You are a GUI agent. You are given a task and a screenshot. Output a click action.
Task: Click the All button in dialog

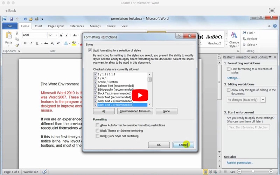tap(104, 111)
